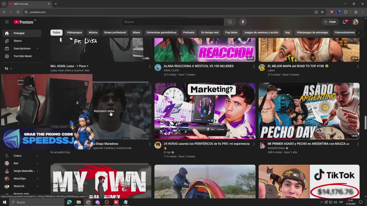Viewport: 367px width, 206px height.
Task: Select the En tiempo real chip
Action: (210, 33)
